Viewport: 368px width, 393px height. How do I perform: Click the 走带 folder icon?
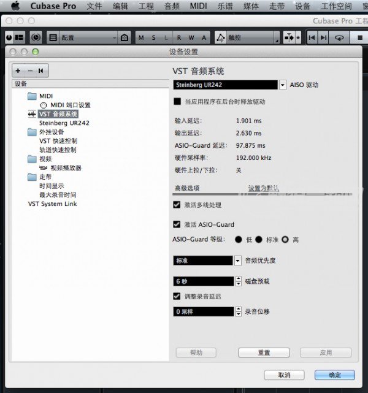click(32, 177)
